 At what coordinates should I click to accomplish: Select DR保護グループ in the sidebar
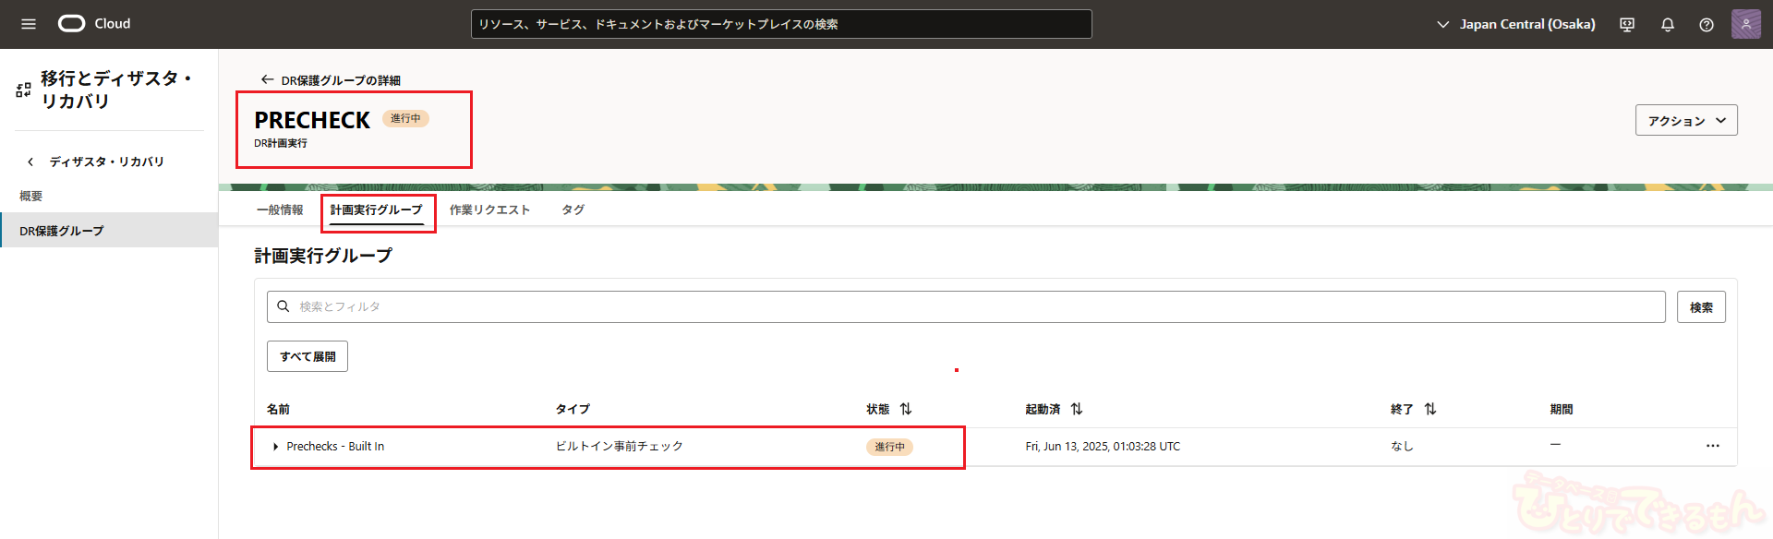click(109, 231)
